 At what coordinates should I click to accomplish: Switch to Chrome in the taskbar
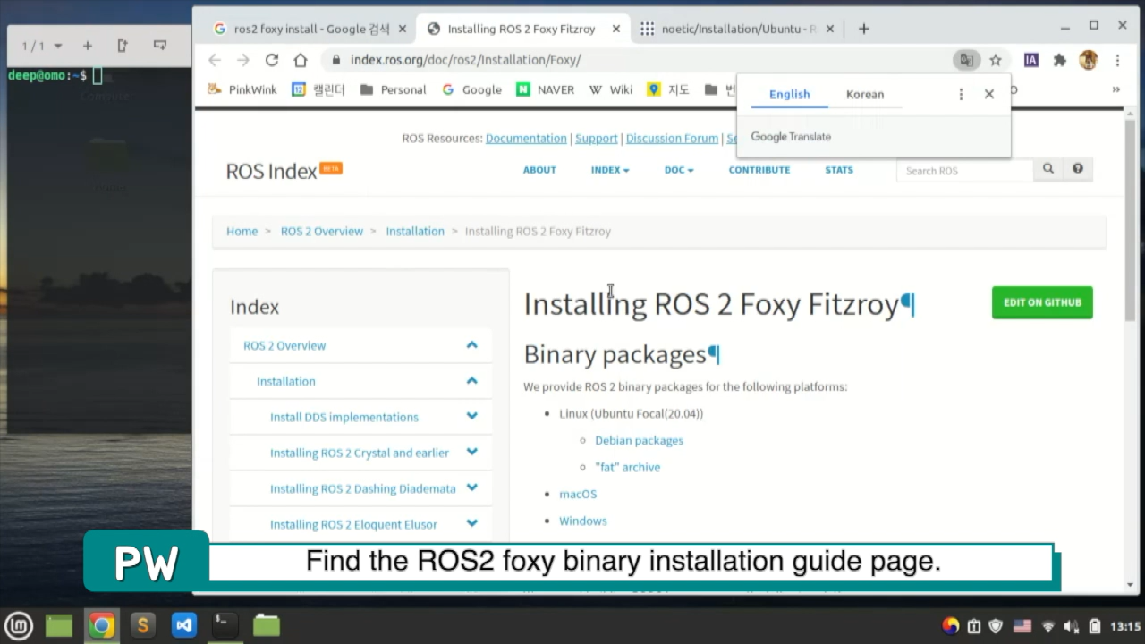(101, 625)
